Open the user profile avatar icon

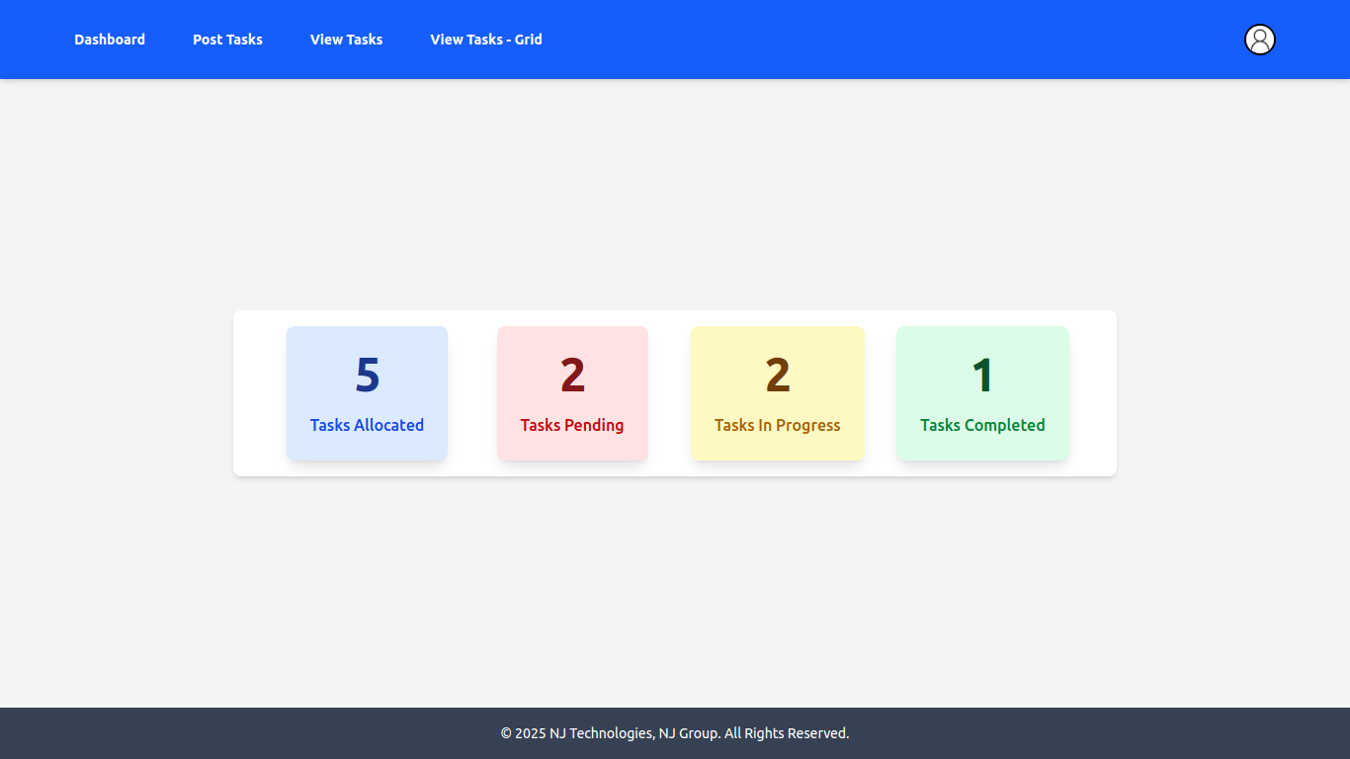1259,40
